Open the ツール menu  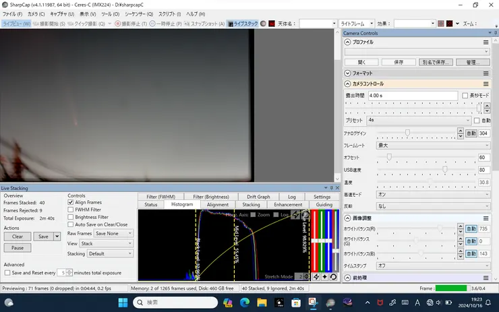[x=110, y=13]
